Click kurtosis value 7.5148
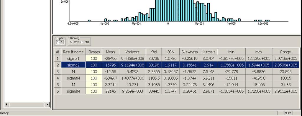The width and height of the screenshot is (302, 116). click(x=209, y=71)
